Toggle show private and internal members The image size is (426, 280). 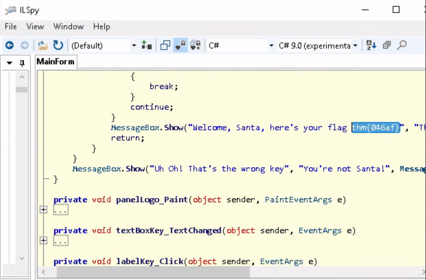pyautogui.click(x=180, y=45)
